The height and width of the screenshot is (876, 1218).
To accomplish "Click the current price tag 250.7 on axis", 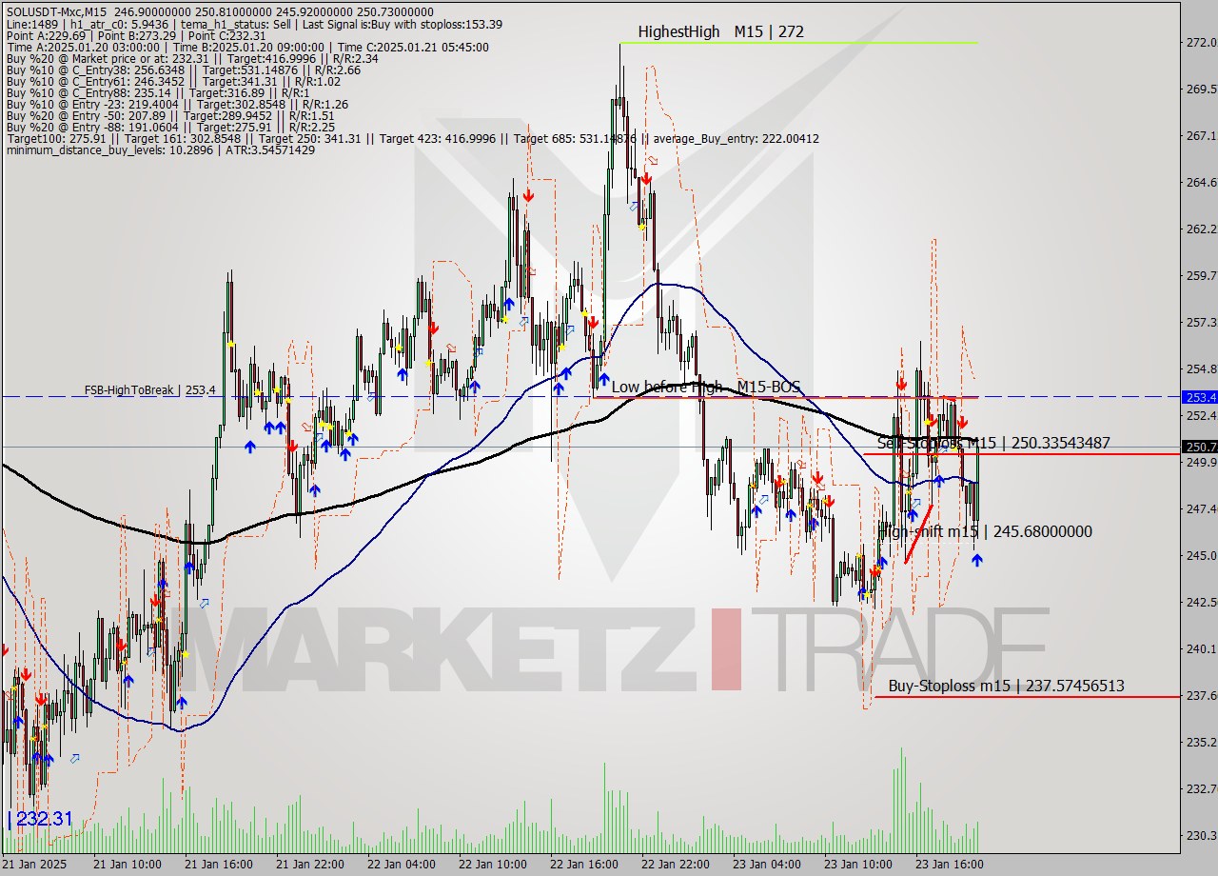I will point(1199,447).
